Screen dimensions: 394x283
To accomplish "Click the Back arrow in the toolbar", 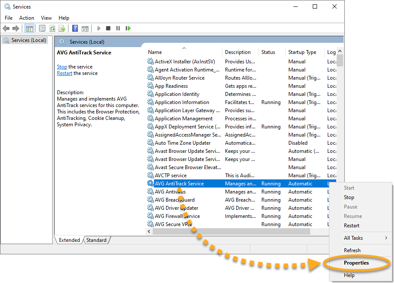I will (x=6, y=29).
